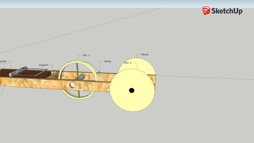Select the grey cylinder on the mousetrap
The height and width of the screenshot is (143, 254).
point(18,71)
